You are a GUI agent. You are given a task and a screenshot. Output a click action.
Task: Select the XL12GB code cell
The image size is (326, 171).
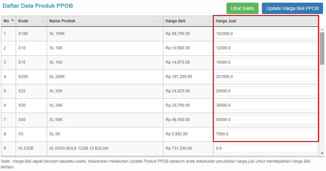31,148
